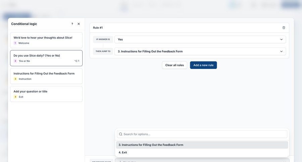Image resolution: width=302 pixels, height=162 pixels.
Task: Expand the jump-to dropdown chevron
Action: (282, 51)
